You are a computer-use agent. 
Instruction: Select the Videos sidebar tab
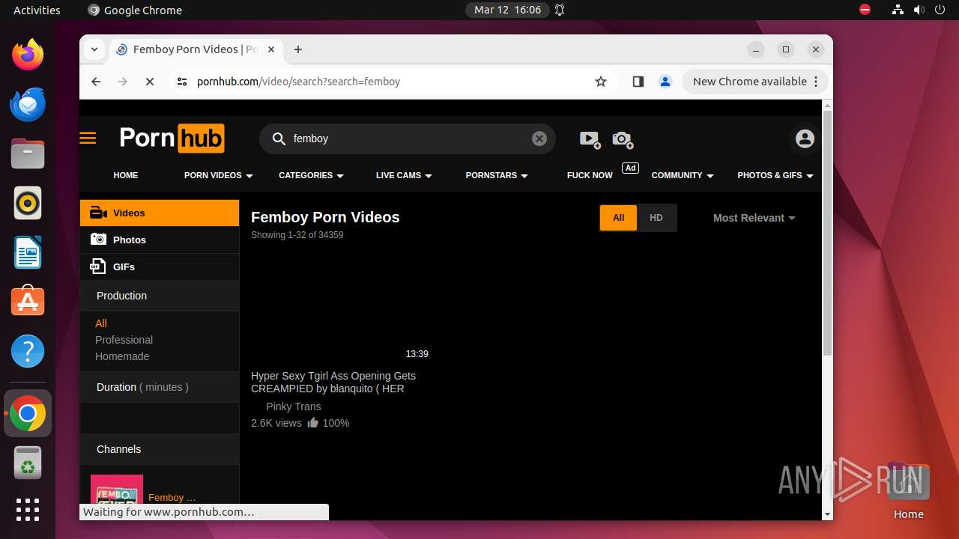tap(160, 213)
